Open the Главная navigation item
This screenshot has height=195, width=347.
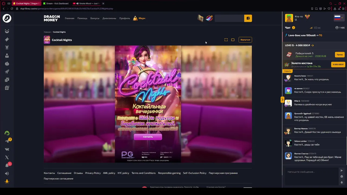tap(70, 18)
